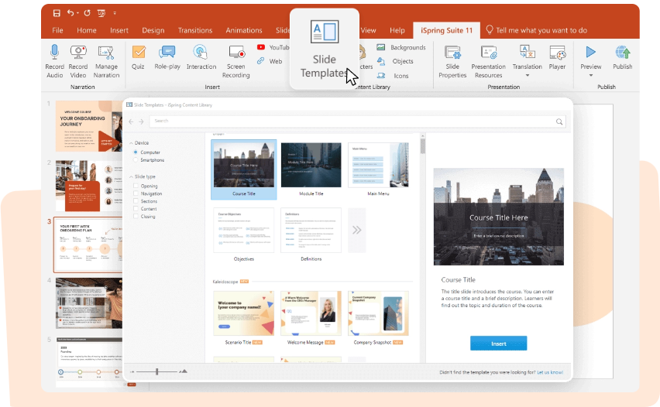Click the Web object link icon

(261, 61)
